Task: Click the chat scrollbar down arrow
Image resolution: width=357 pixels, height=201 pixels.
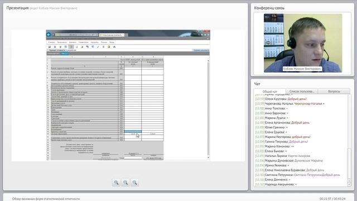Action: (349, 185)
